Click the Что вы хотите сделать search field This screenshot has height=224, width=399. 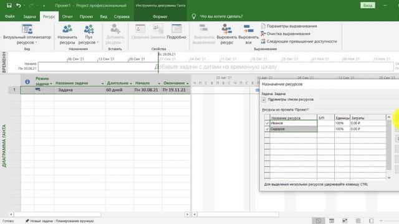click(221, 16)
